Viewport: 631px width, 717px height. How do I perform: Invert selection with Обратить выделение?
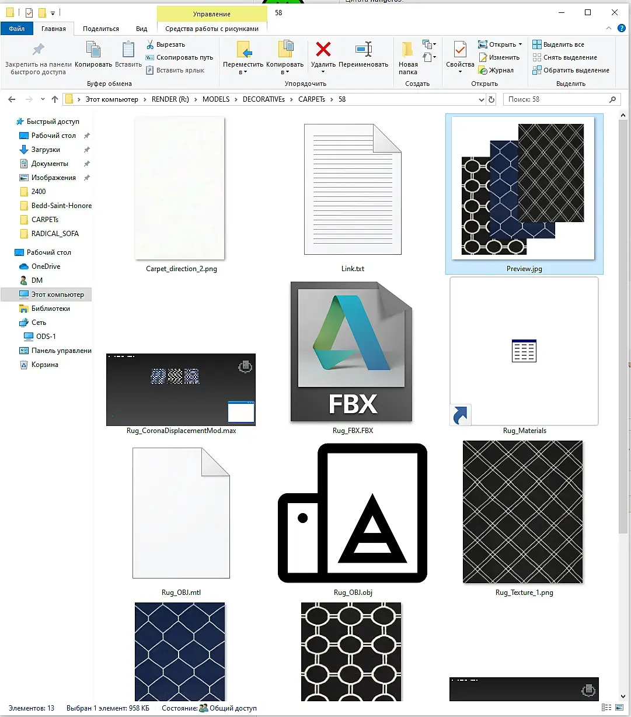[571, 70]
